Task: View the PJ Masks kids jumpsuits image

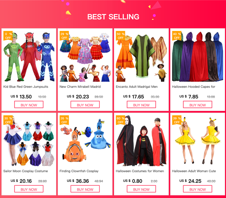Action: [29, 56]
